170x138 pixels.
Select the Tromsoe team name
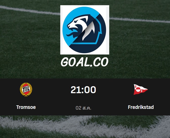pyautogui.click(x=26, y=107)
